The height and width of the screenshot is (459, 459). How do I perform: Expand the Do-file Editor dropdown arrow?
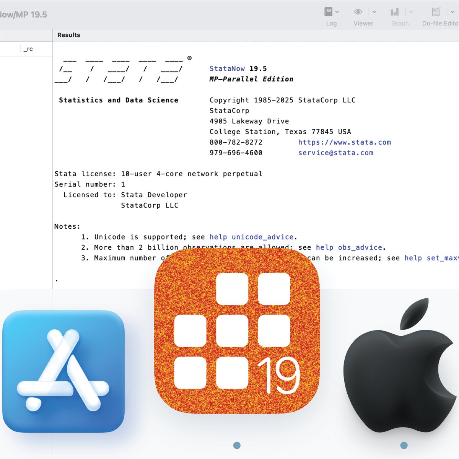pos(452,12)
